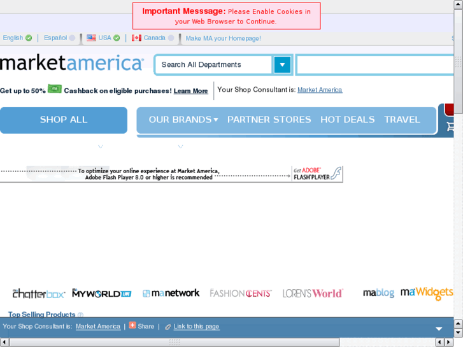Open the mablog logo link

coord(378,293)
